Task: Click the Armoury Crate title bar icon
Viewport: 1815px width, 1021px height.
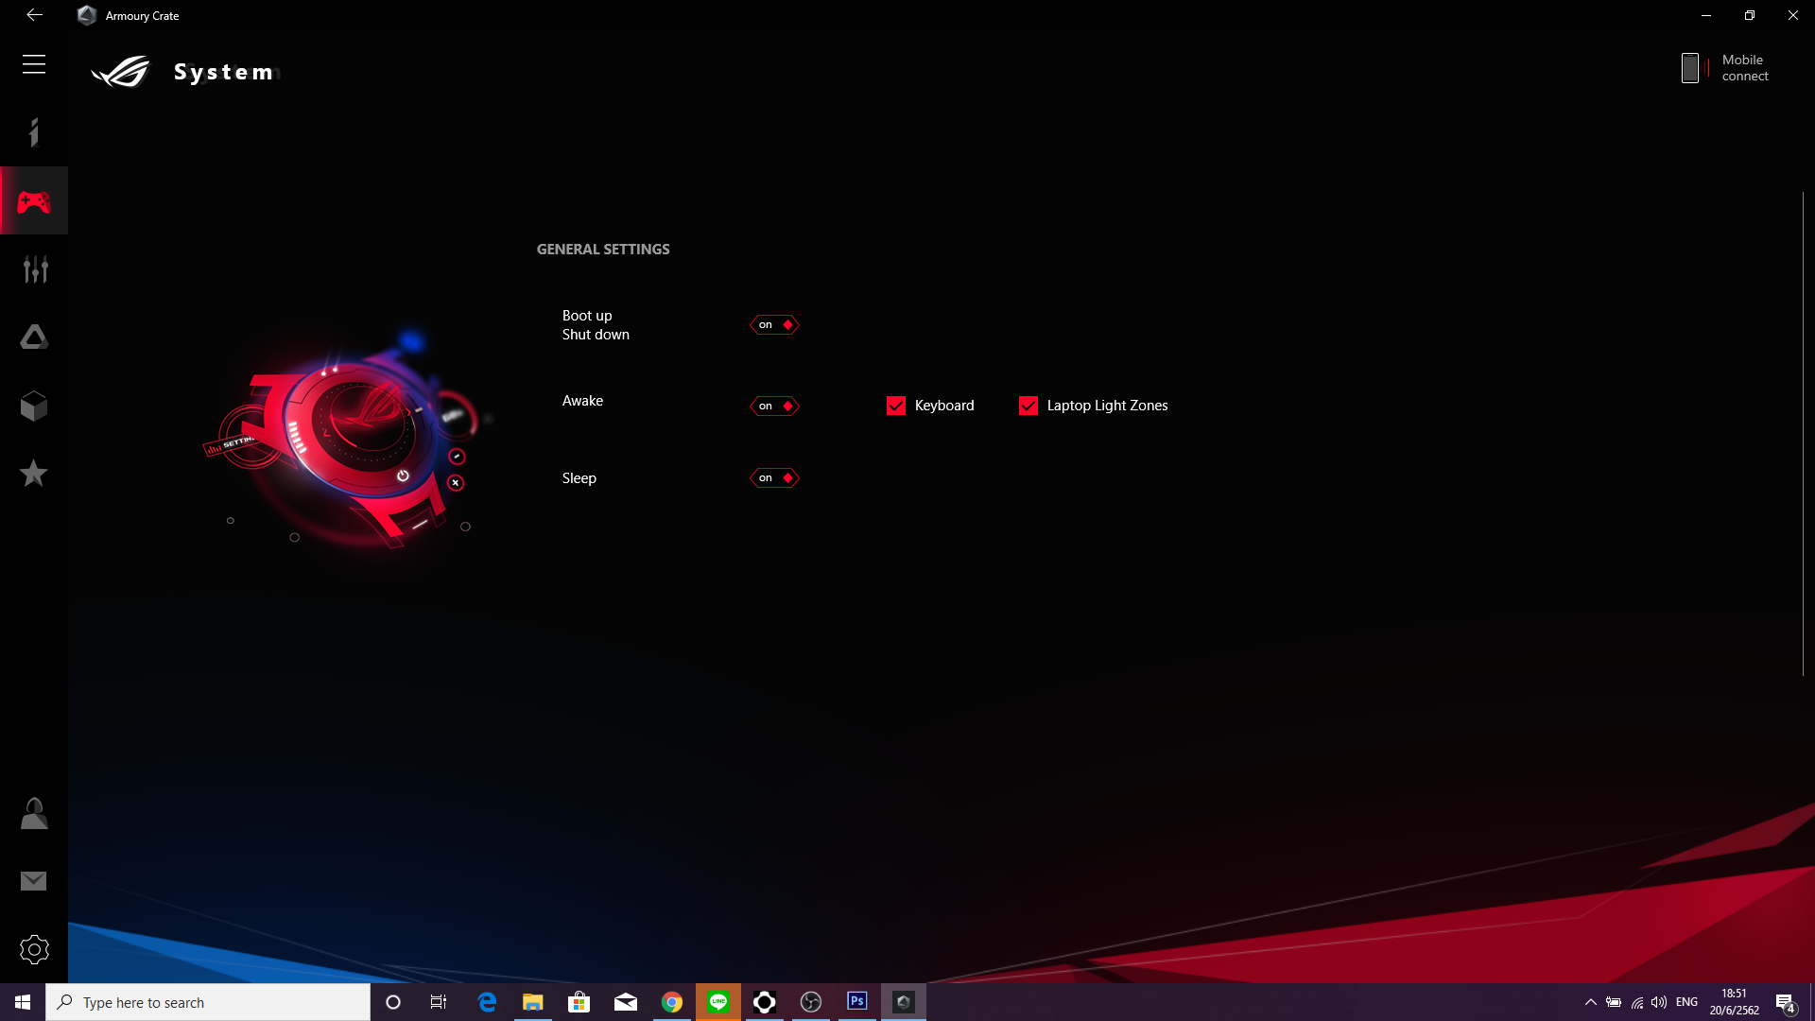Action: [x=87, y=15]
